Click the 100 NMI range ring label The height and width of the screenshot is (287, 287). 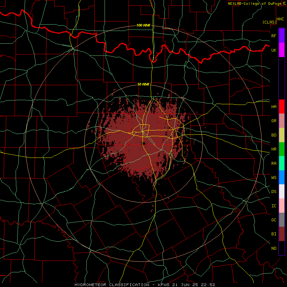coord(143,25)
